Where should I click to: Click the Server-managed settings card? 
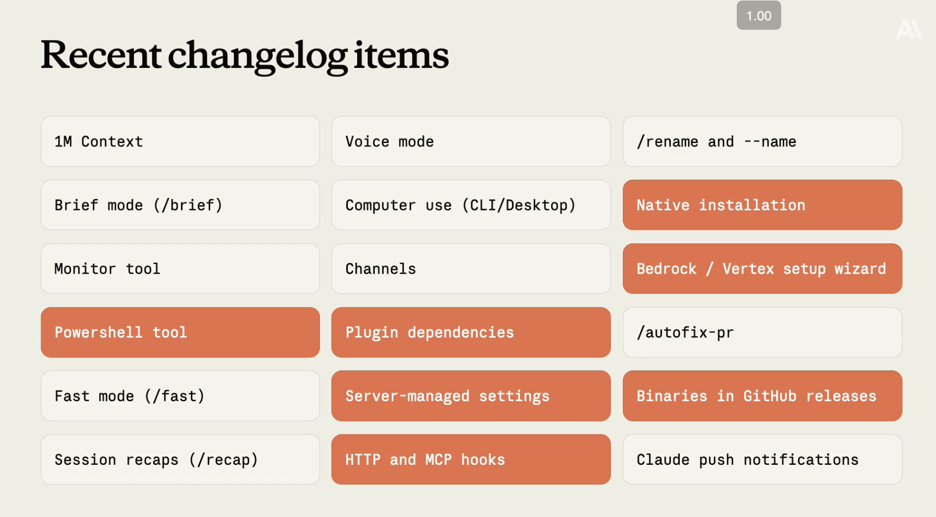[471, 396]
